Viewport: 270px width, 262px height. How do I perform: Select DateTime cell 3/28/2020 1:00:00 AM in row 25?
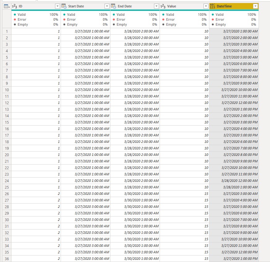tap(234, 187)
